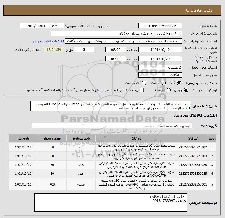Click the ردیف column header
This screenshot has width=225, height=218.
(212, 138)
